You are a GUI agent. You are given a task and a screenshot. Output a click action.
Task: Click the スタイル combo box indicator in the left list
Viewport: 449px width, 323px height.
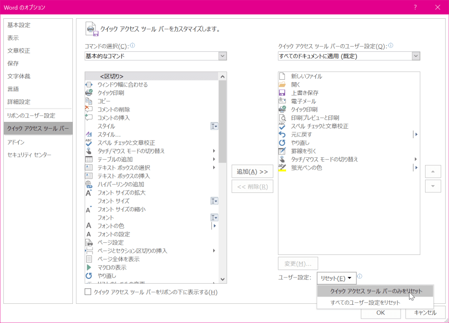click(x=214, y=126)
